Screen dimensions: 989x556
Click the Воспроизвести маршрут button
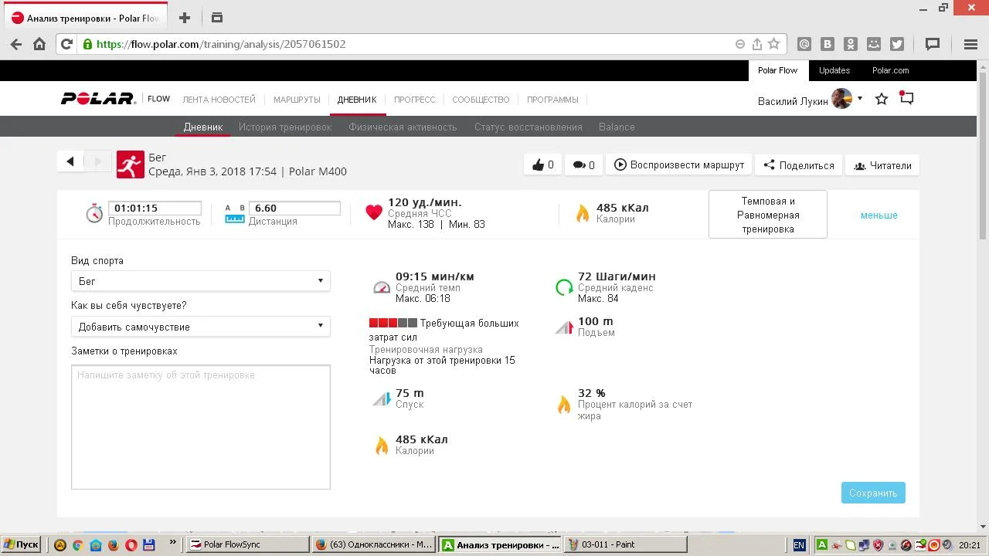pyautogui.click(x=679, y=164)
